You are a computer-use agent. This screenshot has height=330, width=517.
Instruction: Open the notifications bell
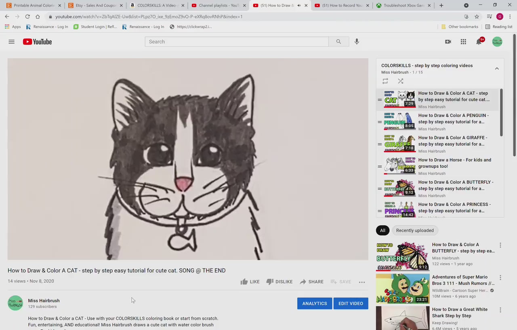coord(479,42)
